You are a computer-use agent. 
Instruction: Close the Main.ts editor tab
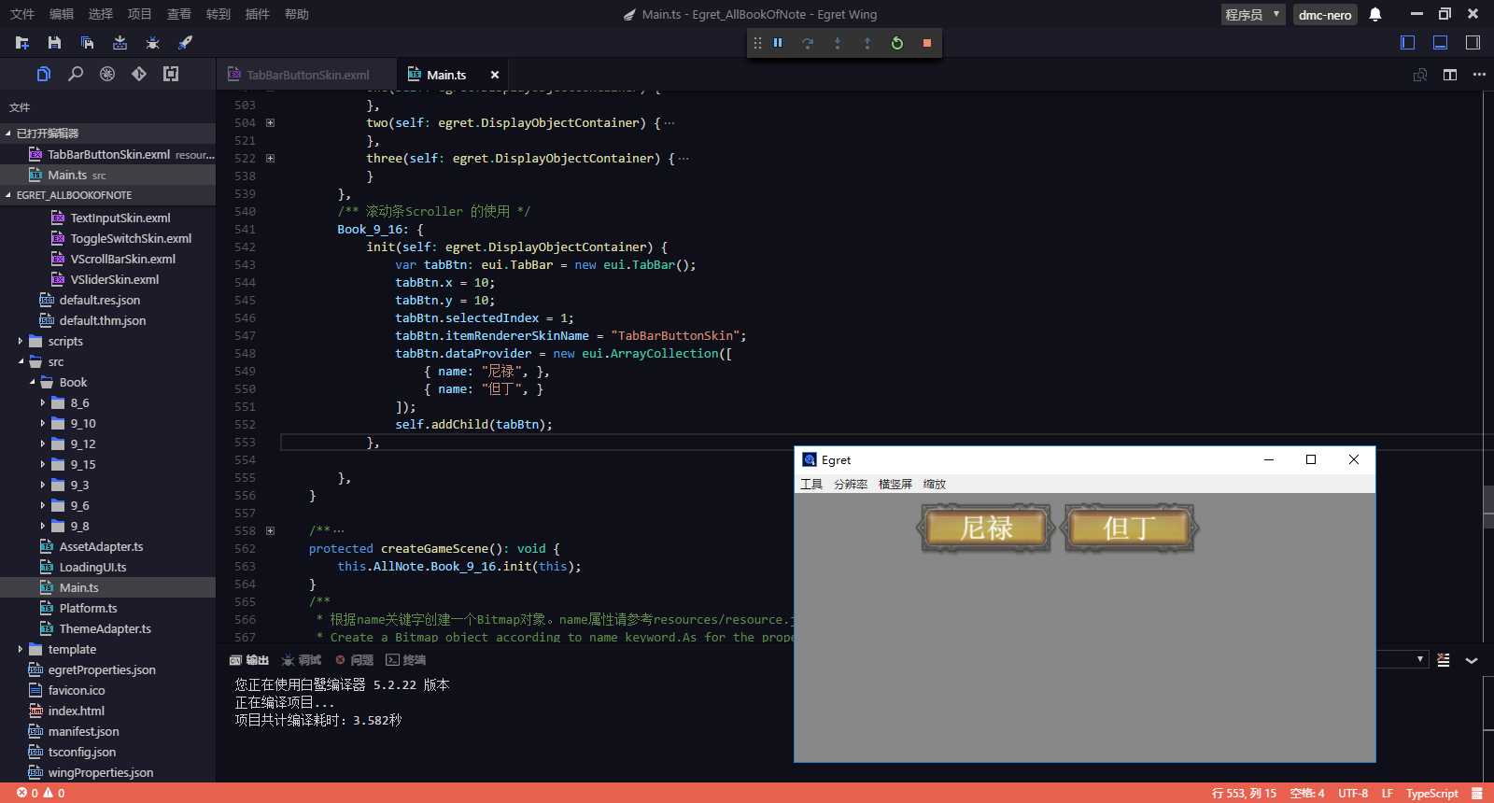tap(495, 75)
